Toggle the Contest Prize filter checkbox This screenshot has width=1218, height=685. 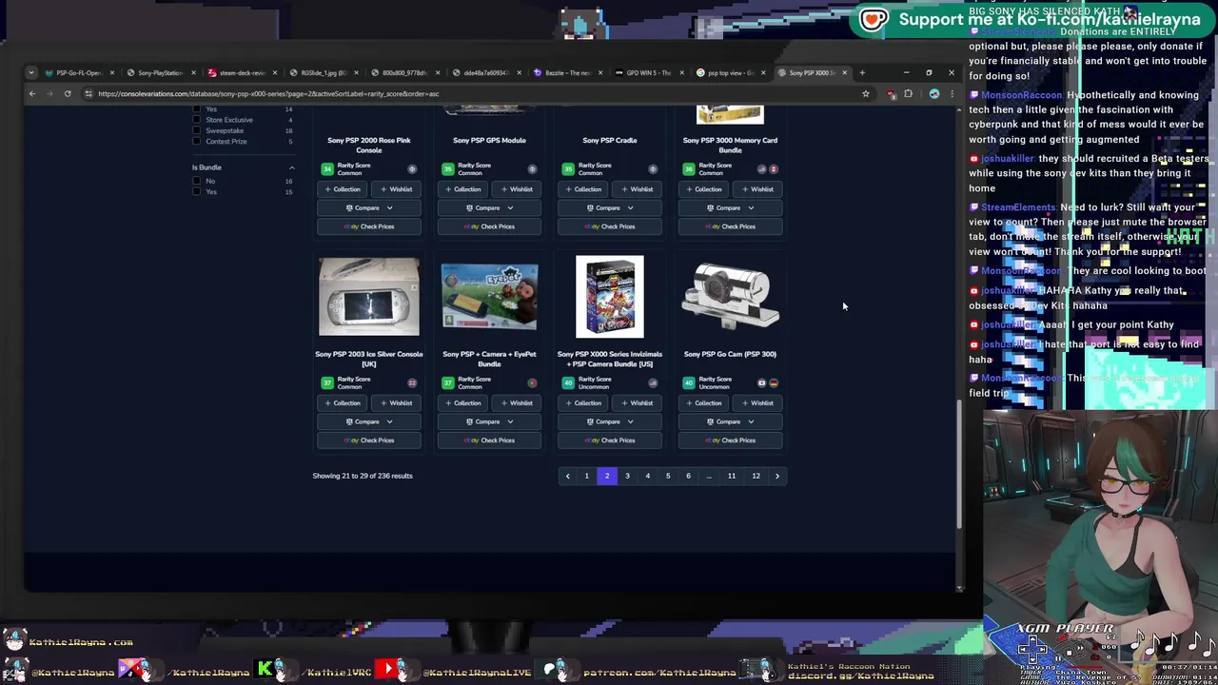(x=197, y=142)
